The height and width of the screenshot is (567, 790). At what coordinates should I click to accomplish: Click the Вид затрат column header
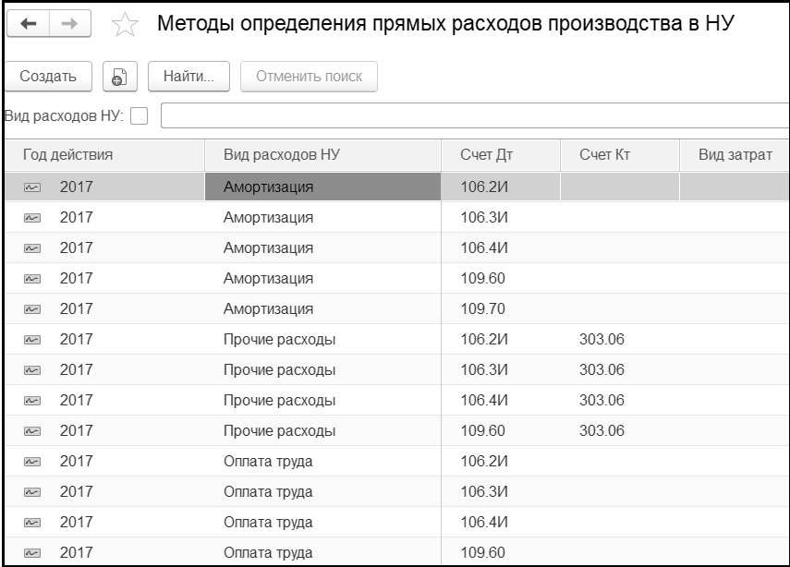735,154
